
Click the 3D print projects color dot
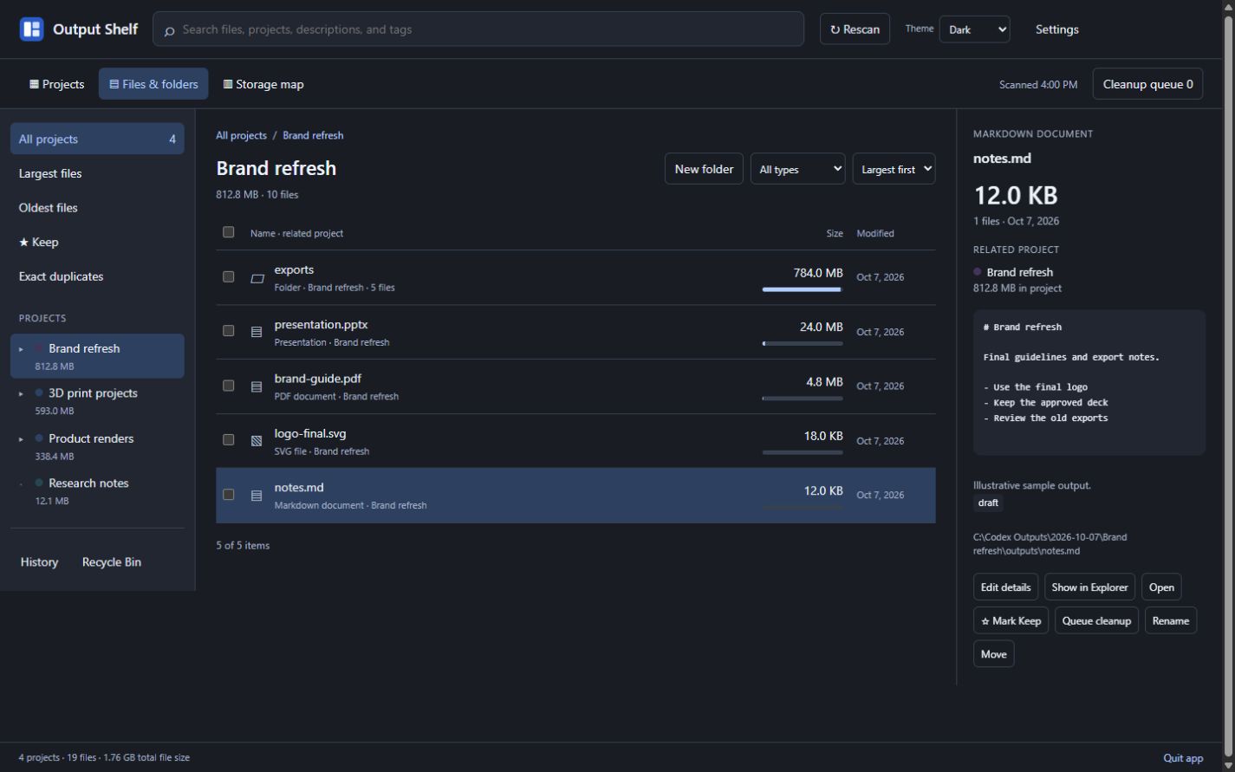click(39, 393)
